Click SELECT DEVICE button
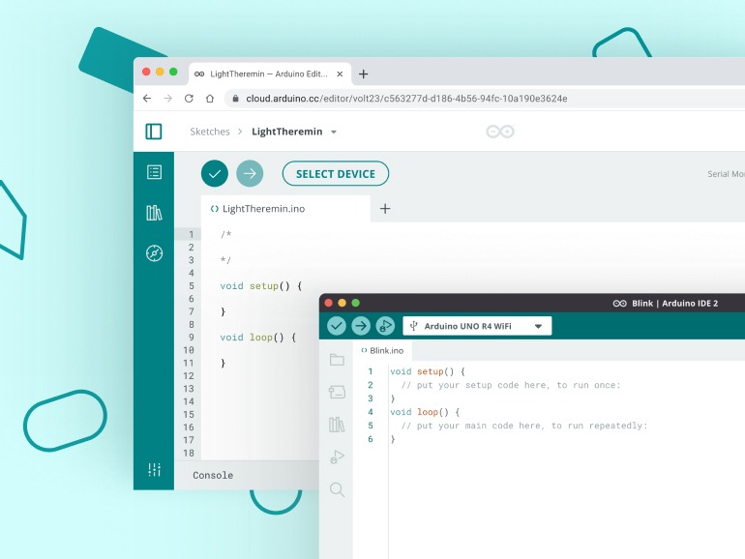Screen dimensions: 745x559 pyautogui.click(x=336, y=174)
